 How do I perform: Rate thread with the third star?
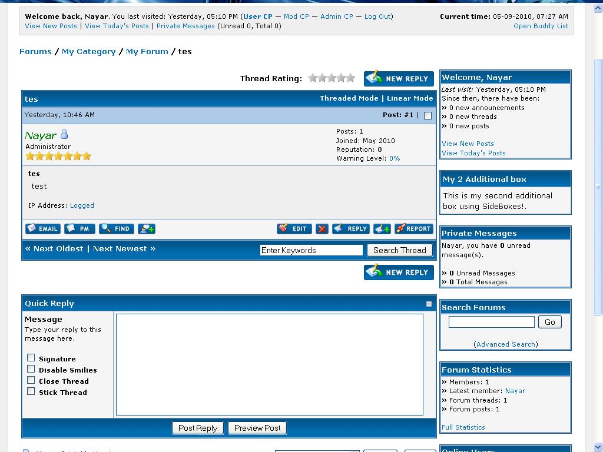pyautogui.click(x=332, y=78)
